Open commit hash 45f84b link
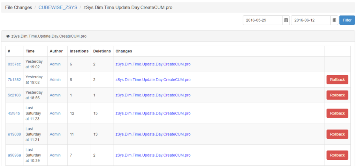This screenshot has width=357, height=166. [14, 113]
